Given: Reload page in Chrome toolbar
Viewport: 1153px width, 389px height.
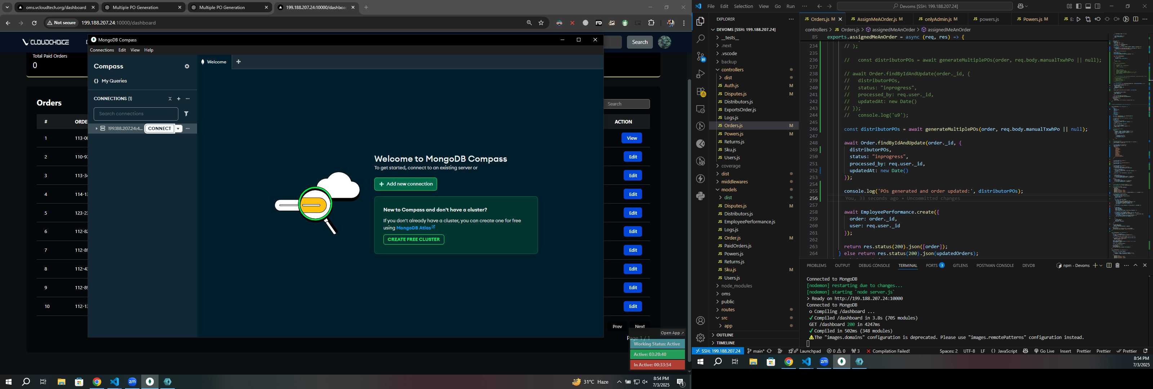Looking at the screenshot, I should (34, 23).
